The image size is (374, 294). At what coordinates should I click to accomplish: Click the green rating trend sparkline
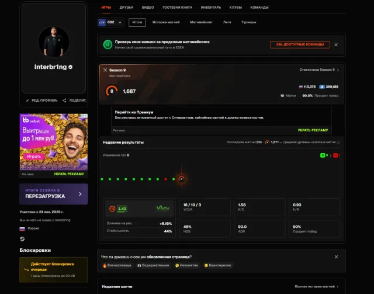(163, 208)
